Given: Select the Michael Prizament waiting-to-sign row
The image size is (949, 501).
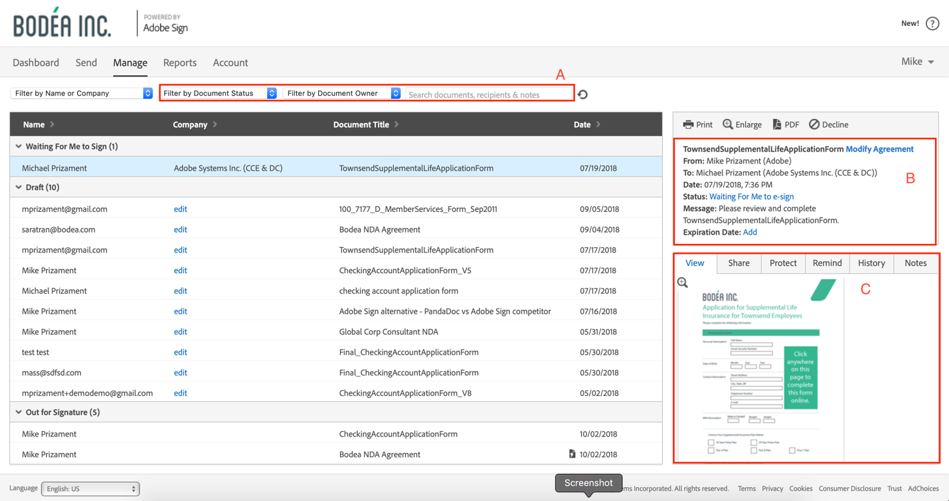Looking at the screenshot, I should (x=336, y=168).
